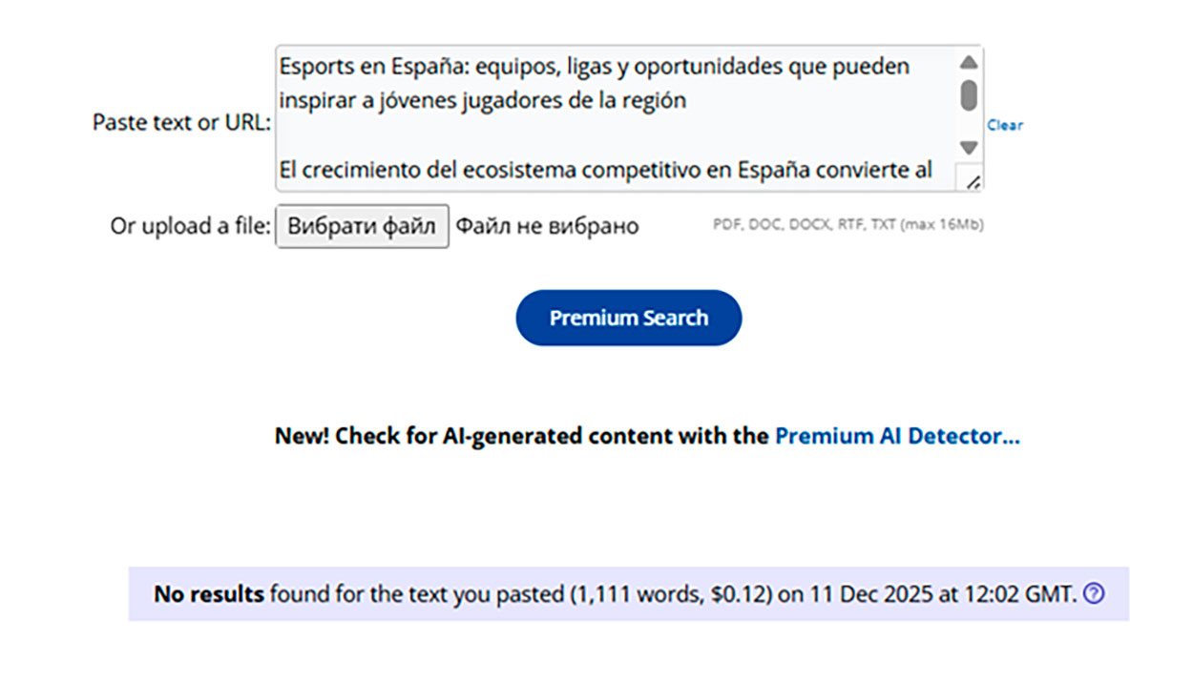Screen dimensions: 1193x682
Task: Click the 'New! Check for AI-generated content' text
Action: pos(521,436)
